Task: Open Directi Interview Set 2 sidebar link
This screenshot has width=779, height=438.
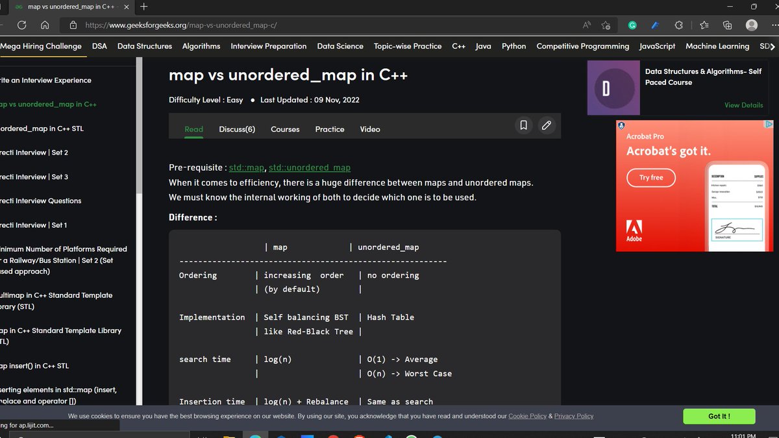Action: point(34,152)
